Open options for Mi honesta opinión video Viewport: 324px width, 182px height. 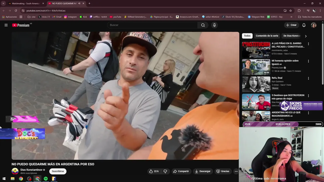pos(308,61)
